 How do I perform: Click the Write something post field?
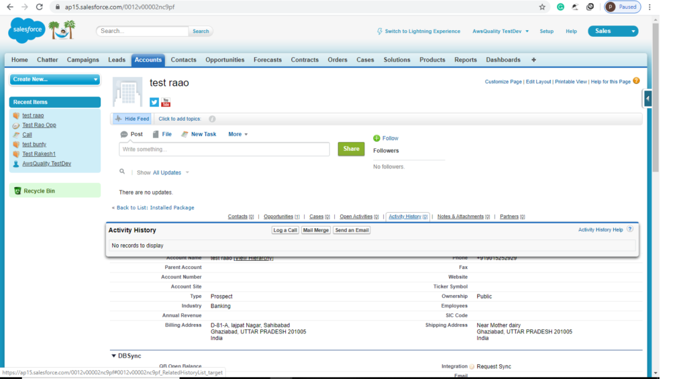point(224,149)
